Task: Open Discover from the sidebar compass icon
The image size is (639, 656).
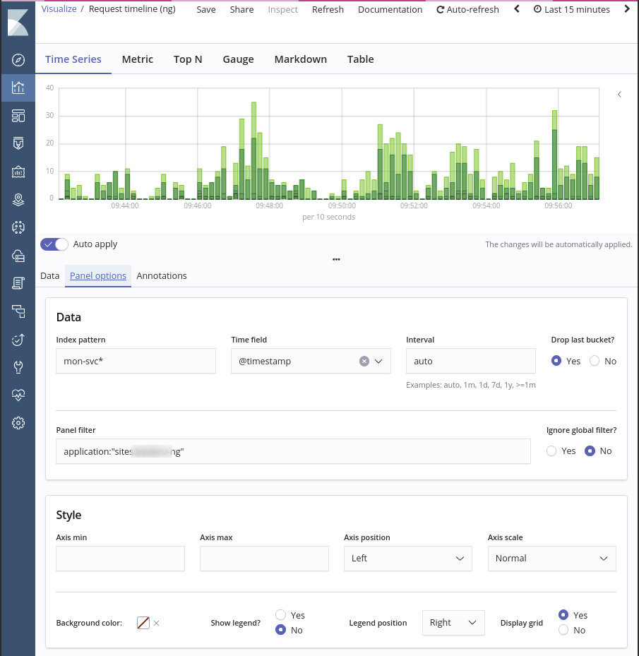Action: click(x=18, y=60)
